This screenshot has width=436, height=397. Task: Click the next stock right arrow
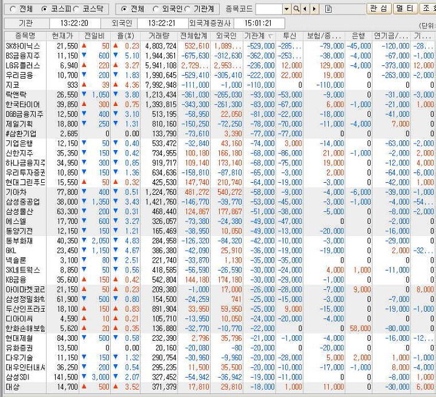click(314, 9)
